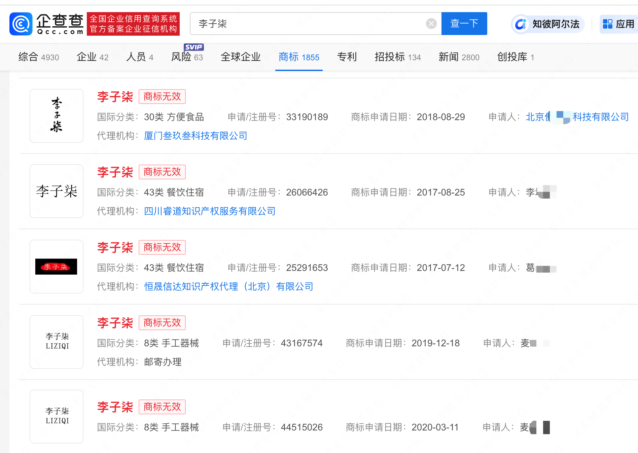The height and width of the screenshot is (453, 638).
Task: Open LIZIQI trademark thumbnail for 43167574
Action: 57,342
